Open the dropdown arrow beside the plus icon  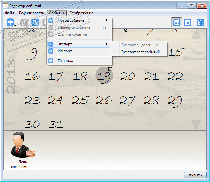[15, 26]
